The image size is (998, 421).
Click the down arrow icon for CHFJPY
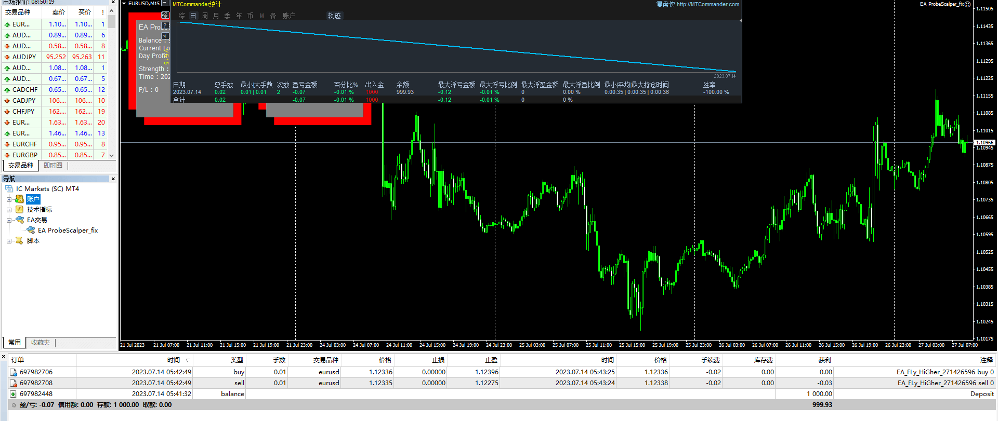7,112
